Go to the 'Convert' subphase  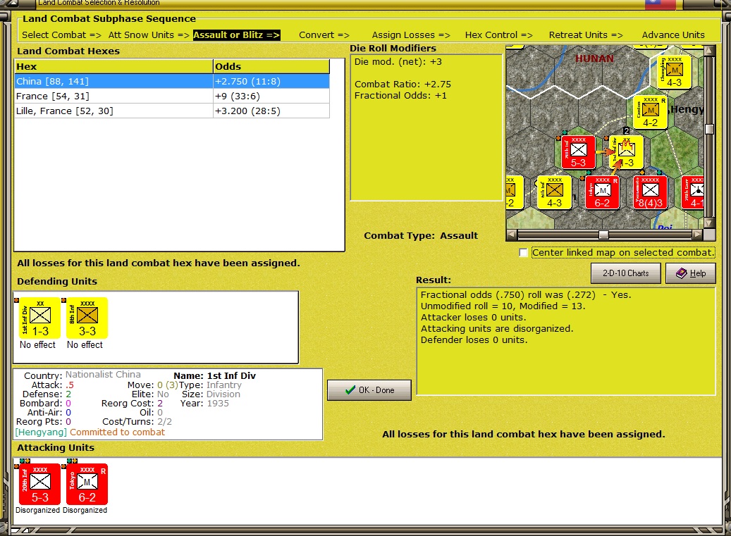324,35
